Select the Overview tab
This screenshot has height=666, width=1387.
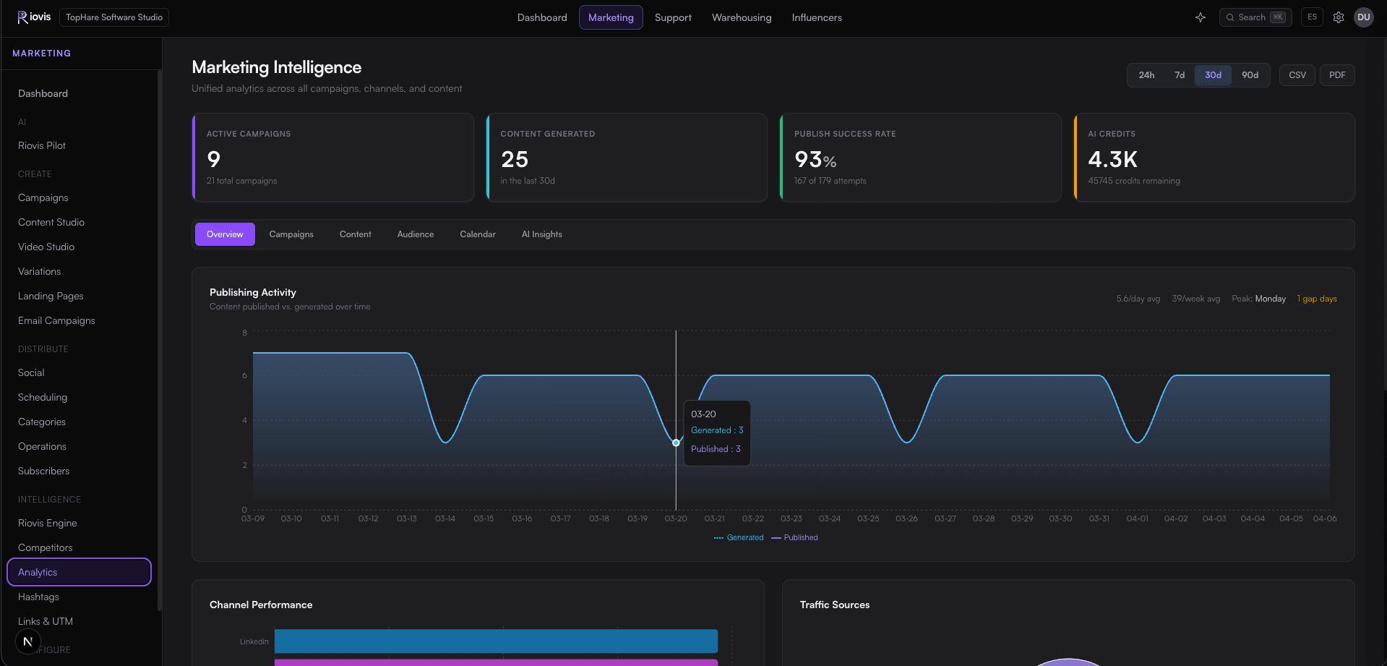tap(225, 234)
